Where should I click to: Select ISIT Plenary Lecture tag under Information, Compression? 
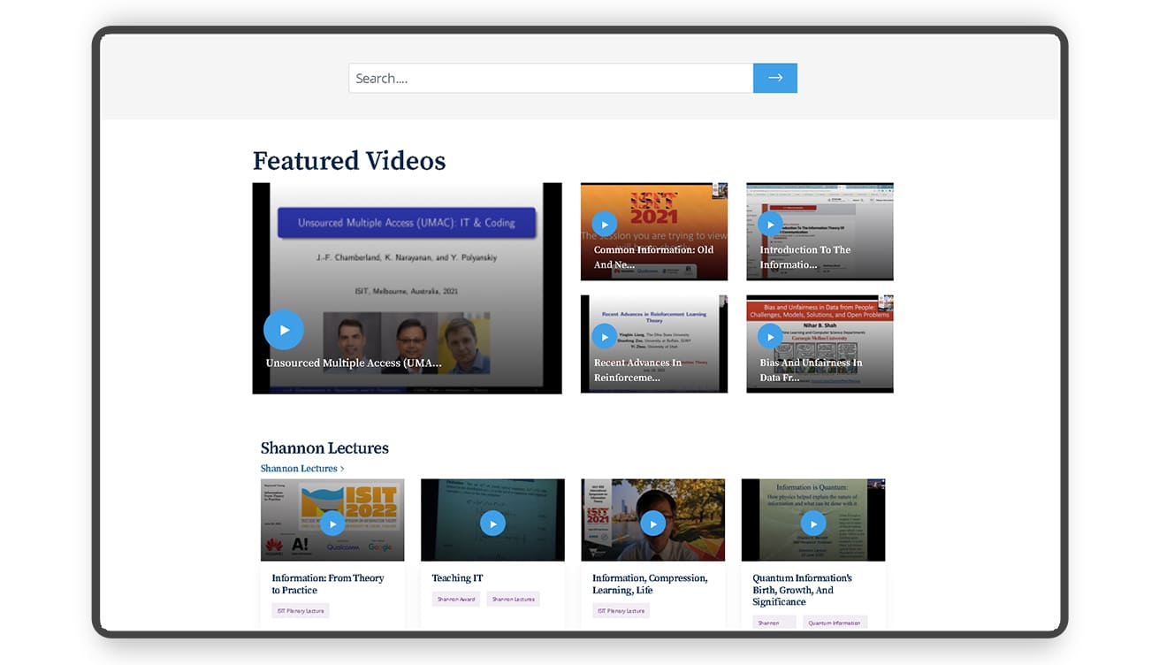(x=621, y=611)
